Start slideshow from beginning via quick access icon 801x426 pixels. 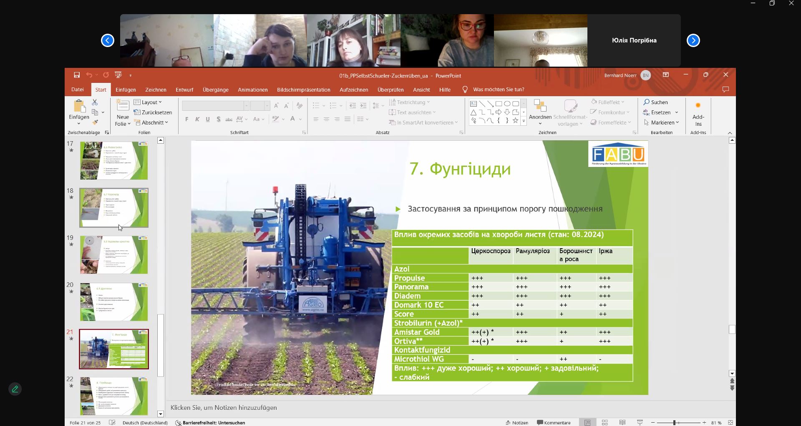118,75
